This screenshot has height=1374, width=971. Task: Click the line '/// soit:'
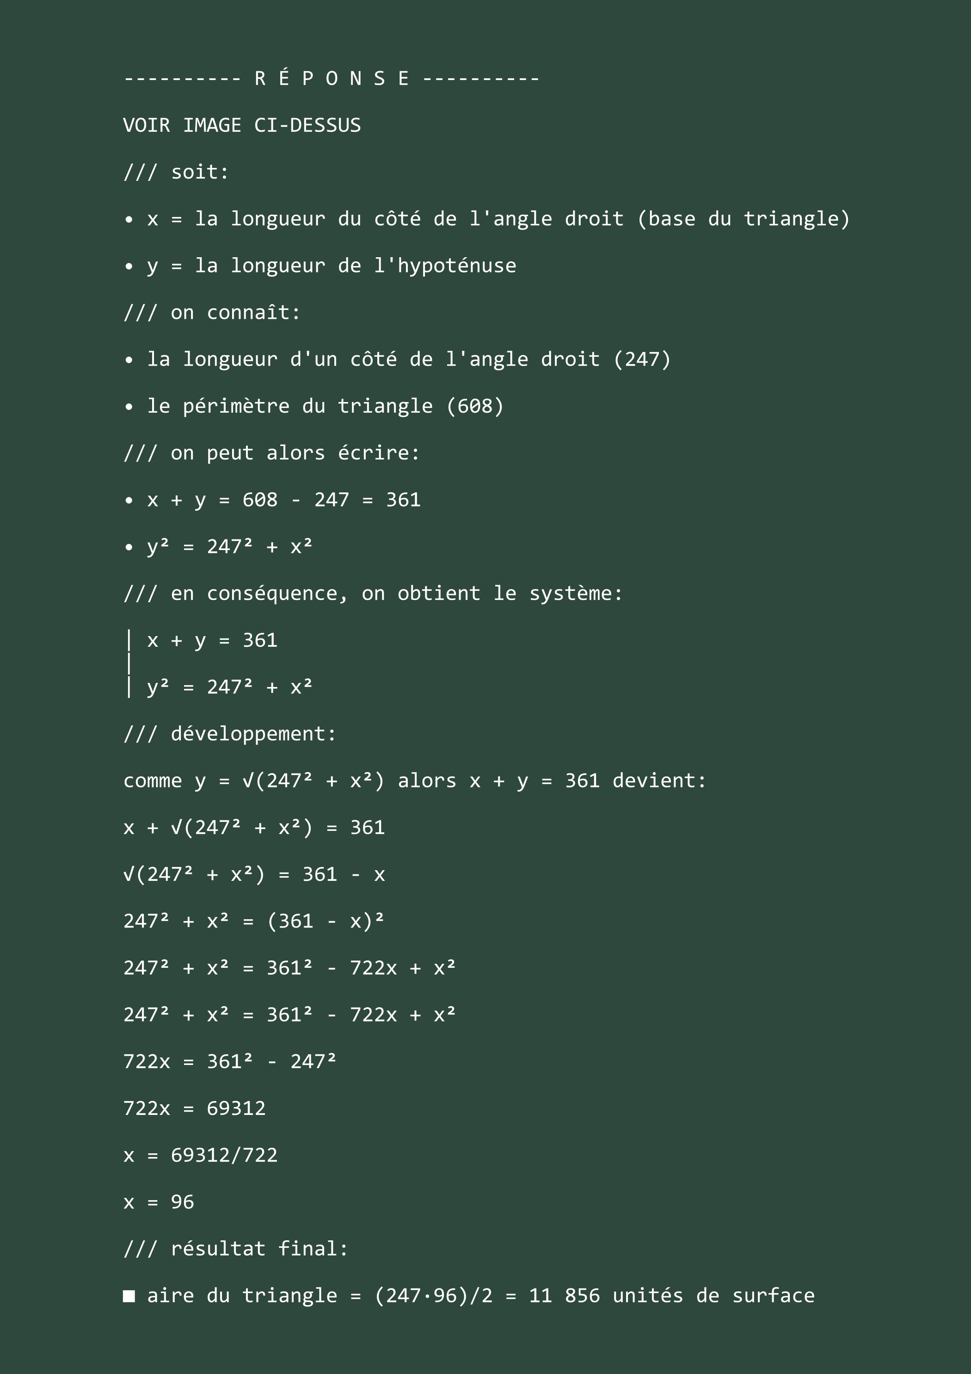tap(176, 173)
